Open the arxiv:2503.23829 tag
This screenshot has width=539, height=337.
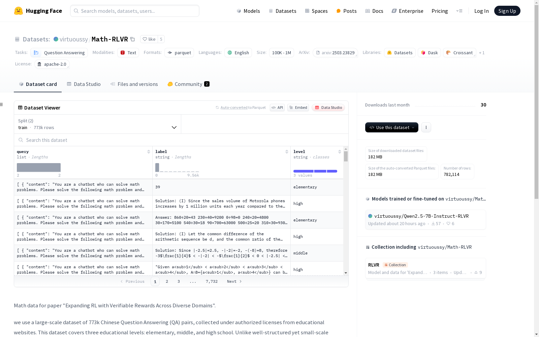pyautogui.click(x=335, y=53)
